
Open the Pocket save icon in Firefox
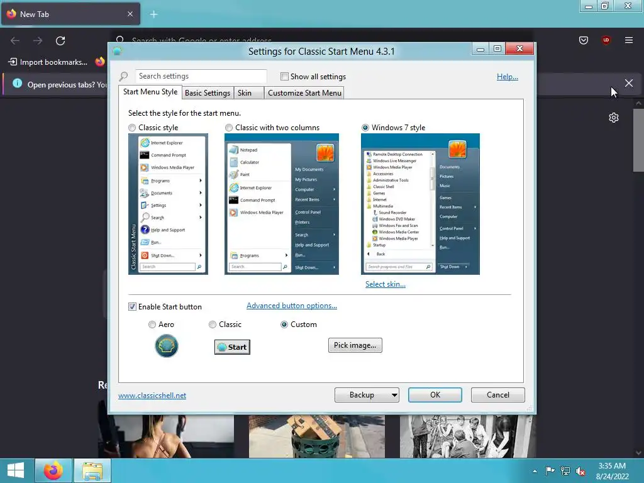pyautogui.click(x=583, y=40)
